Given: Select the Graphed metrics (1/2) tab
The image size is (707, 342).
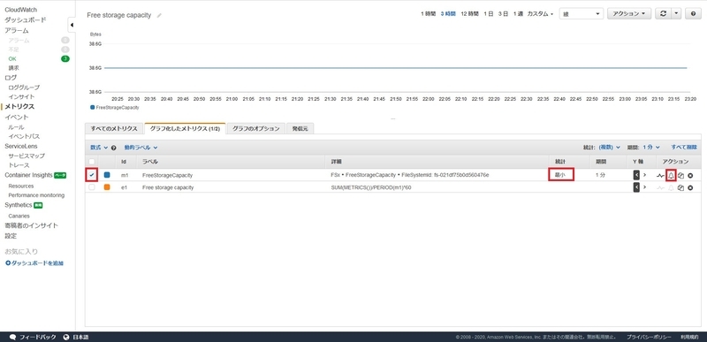Looking at the screenshot, I should point(185,128).
